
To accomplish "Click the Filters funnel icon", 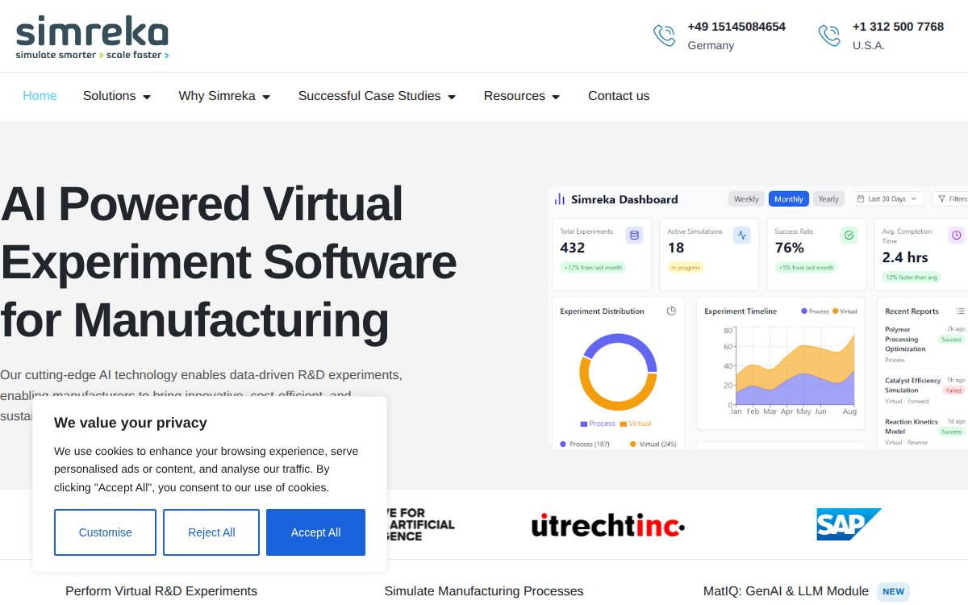I will tap(941, 198).
